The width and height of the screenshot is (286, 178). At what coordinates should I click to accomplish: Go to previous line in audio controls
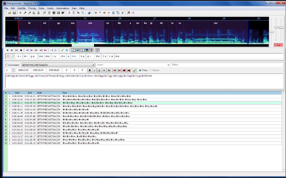click(x=7, y=50)
